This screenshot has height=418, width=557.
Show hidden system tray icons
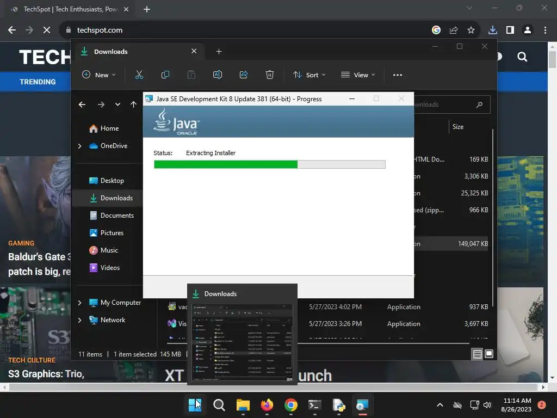[440, 405]
